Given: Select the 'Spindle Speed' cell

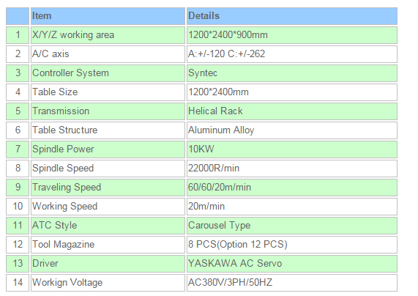Looking at the screenshot, I should click(108, 169).
